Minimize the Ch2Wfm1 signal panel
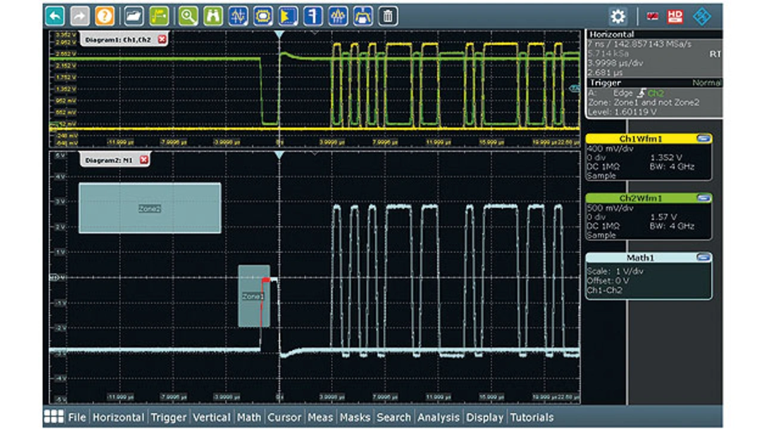The image size is (763, 429). tap(703, 198)
